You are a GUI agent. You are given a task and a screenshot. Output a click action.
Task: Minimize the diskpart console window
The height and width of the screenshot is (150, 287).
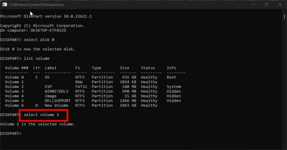(x=253, y=4)
